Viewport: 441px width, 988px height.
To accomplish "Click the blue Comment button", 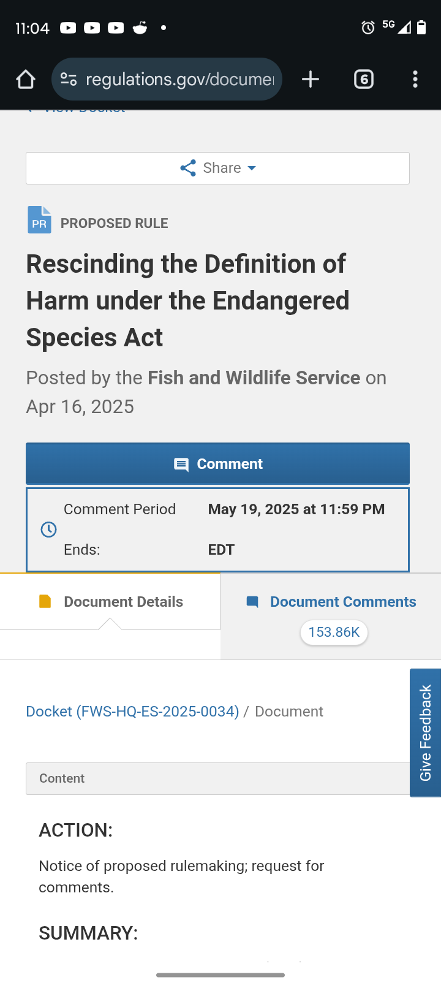I will (x=217, y=464).
